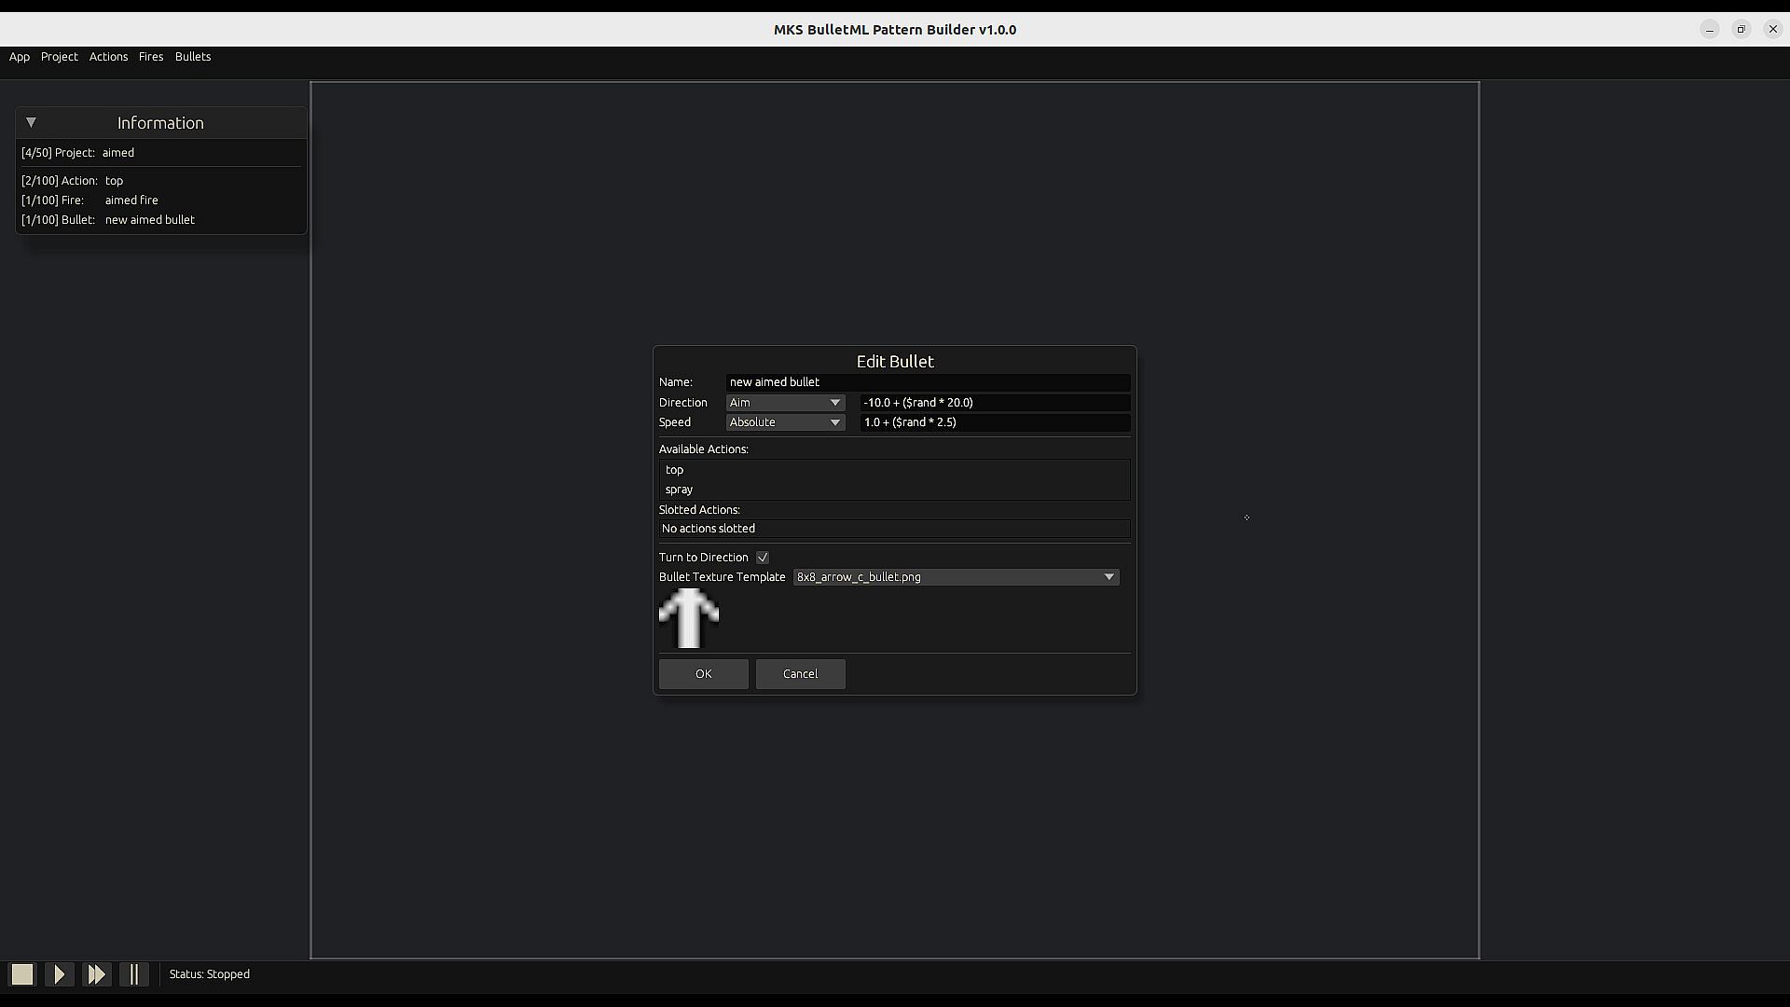The height and width of the screenshot is (1007, 1790).
Task: Confirm edits with the OK button
Action: [703, 674]
